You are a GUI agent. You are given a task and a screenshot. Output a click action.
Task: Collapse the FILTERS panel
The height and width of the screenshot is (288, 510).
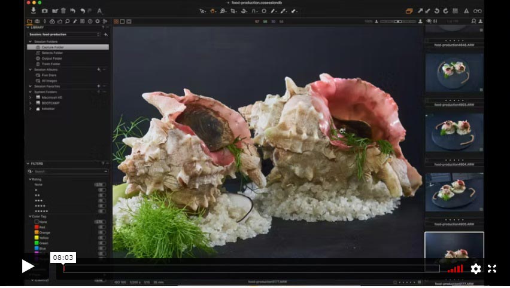(x=28, y=164)
